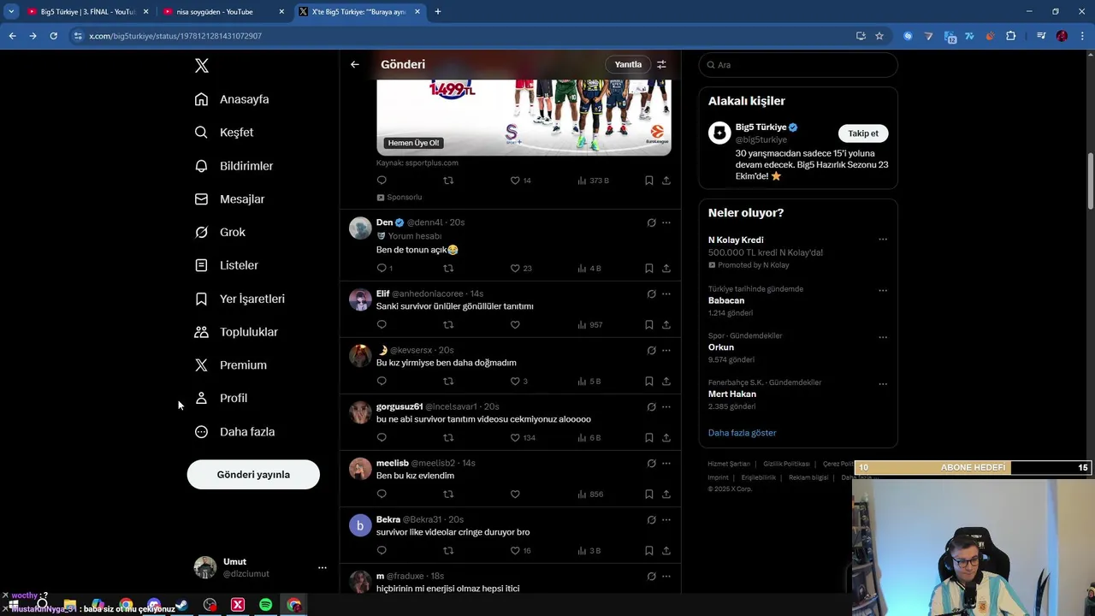Open Profil from the sidebar
This screenshot has width=1095, height=616.
[221, 399]
